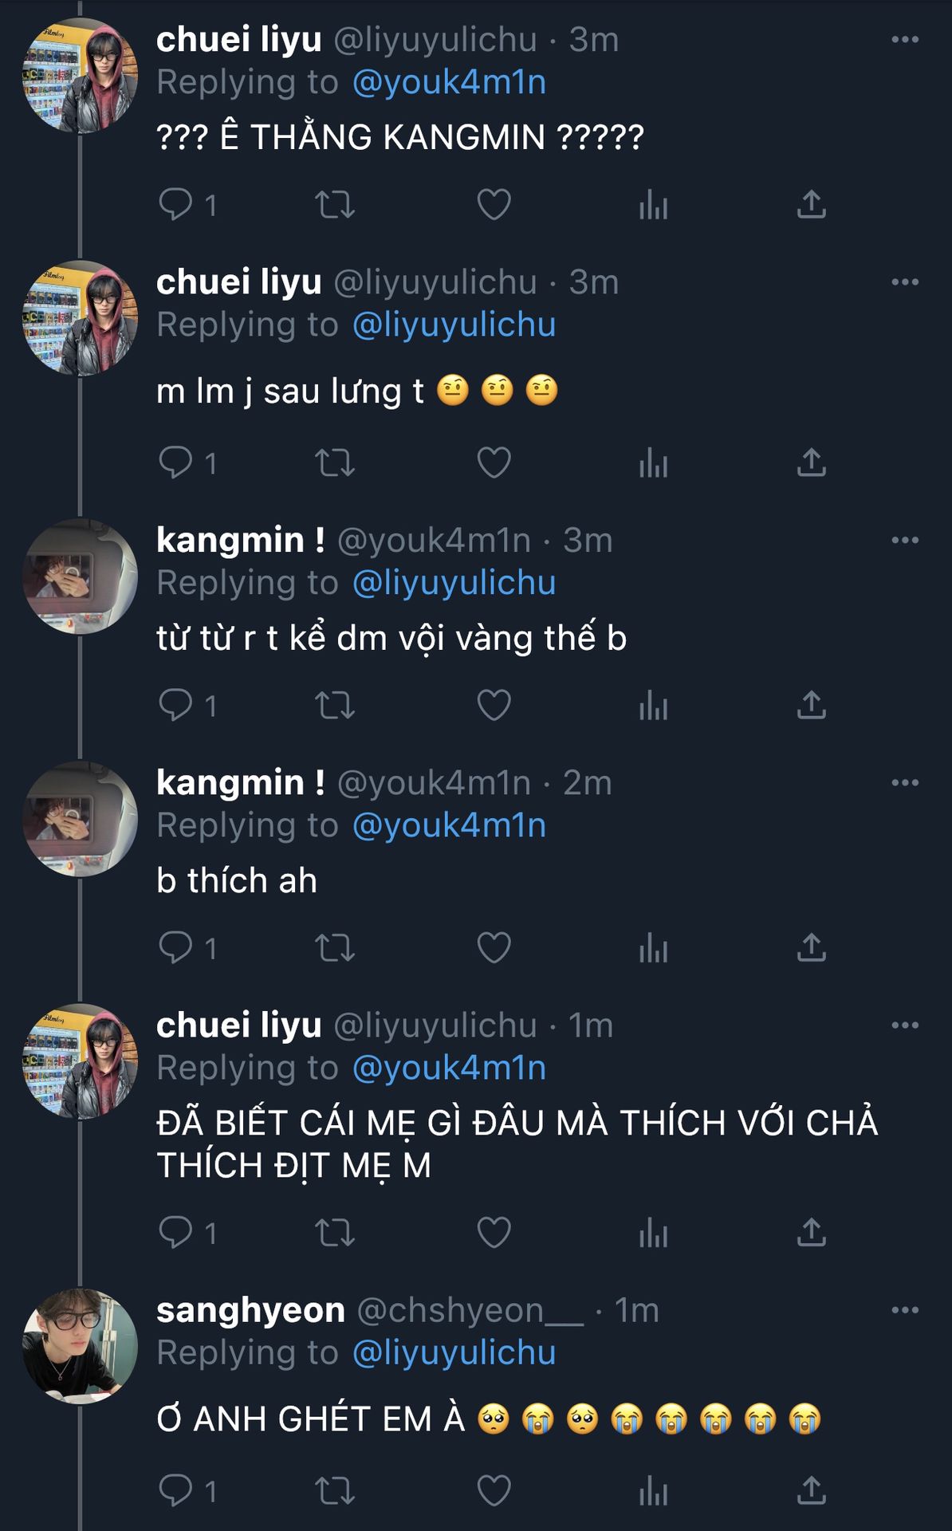Open @liyuyulichu mention in sanghyeon's reply
This screenshot has width=952, height=1531.
point(454,1352)
